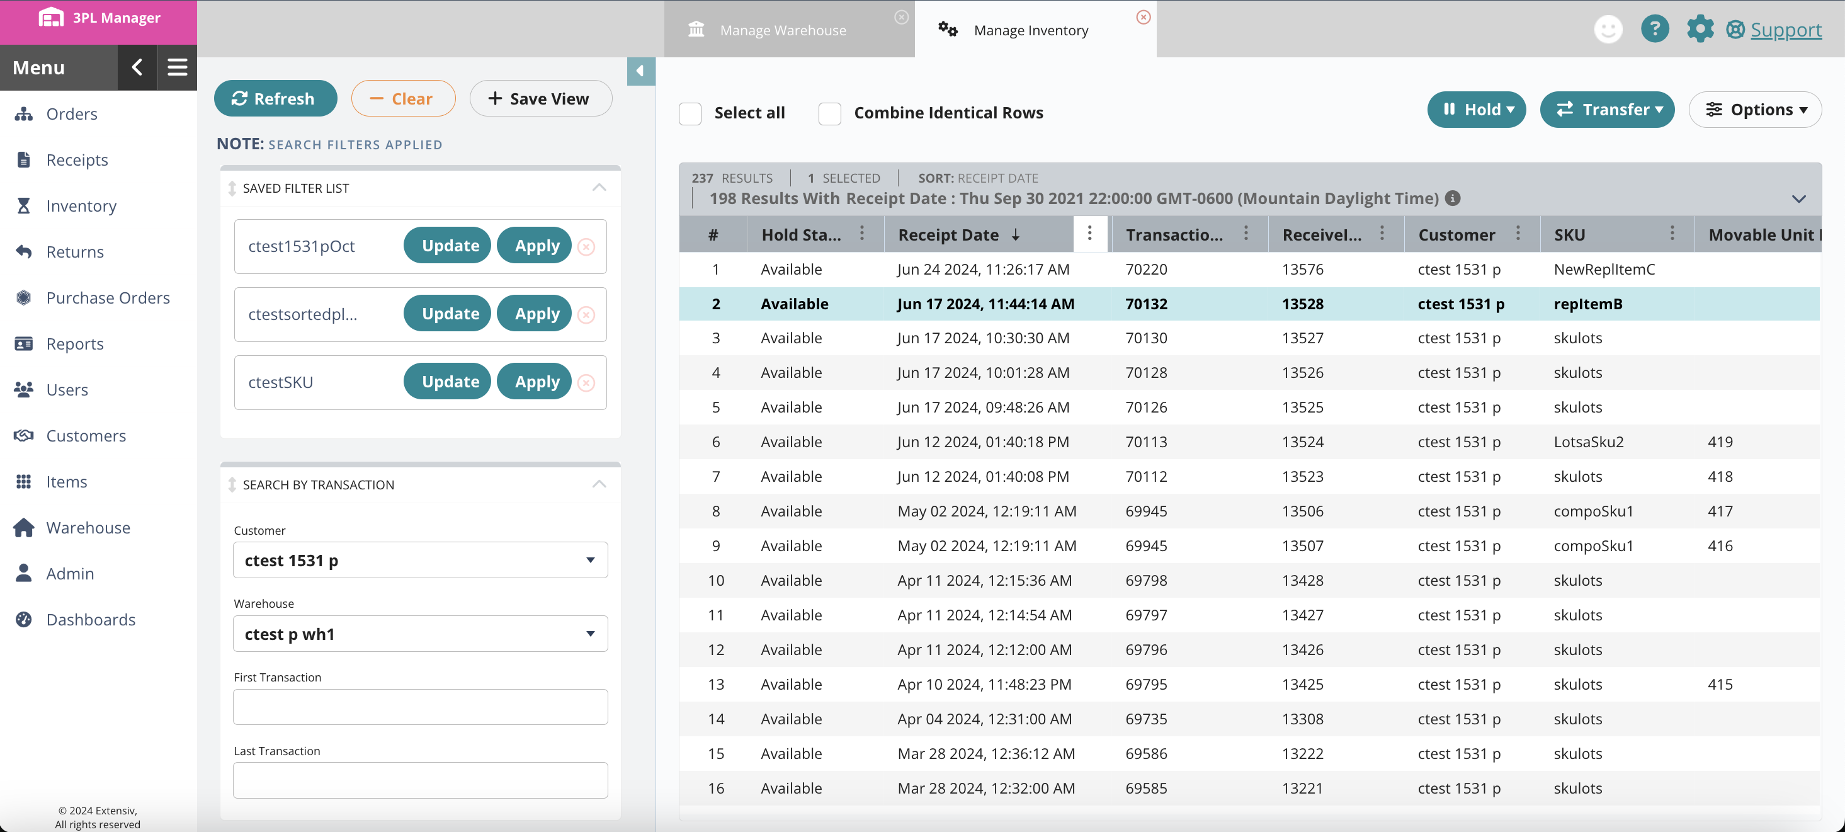Apply the ctestSKU saved filter
The height and width of the screenshot is (832, 1845).
pos(533,381)
